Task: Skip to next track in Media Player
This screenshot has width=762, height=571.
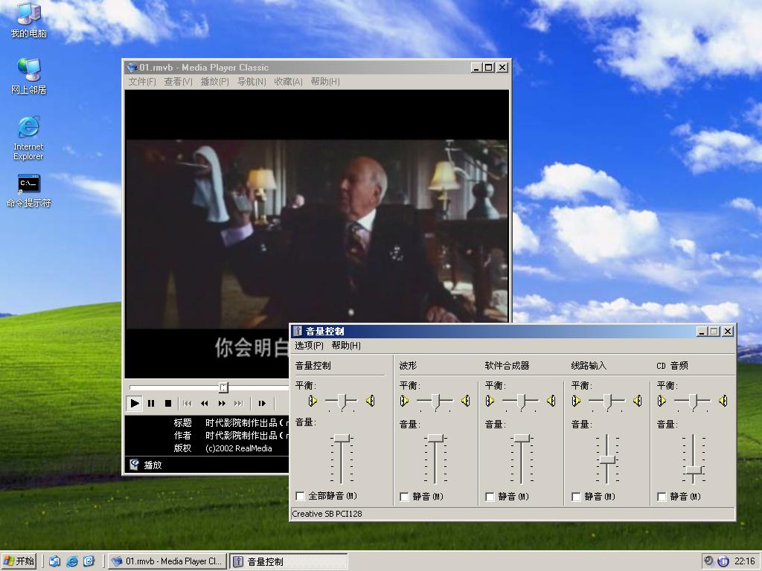Action: coord(239,403)
